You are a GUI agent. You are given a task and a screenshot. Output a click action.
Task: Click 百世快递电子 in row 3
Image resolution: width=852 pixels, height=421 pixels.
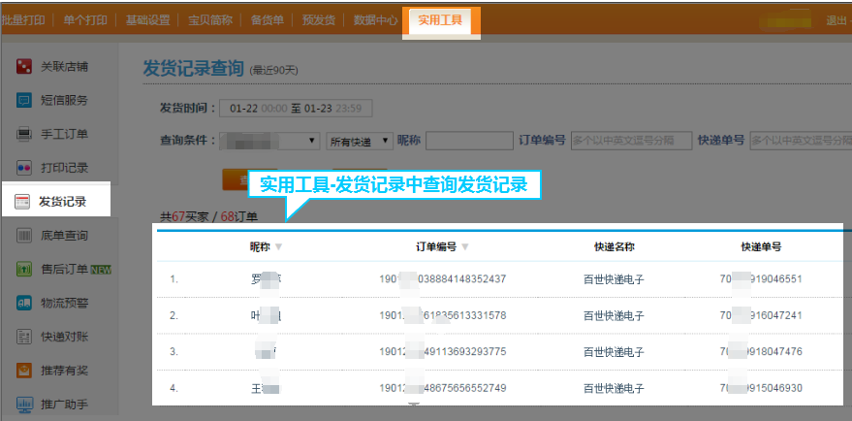614,352
